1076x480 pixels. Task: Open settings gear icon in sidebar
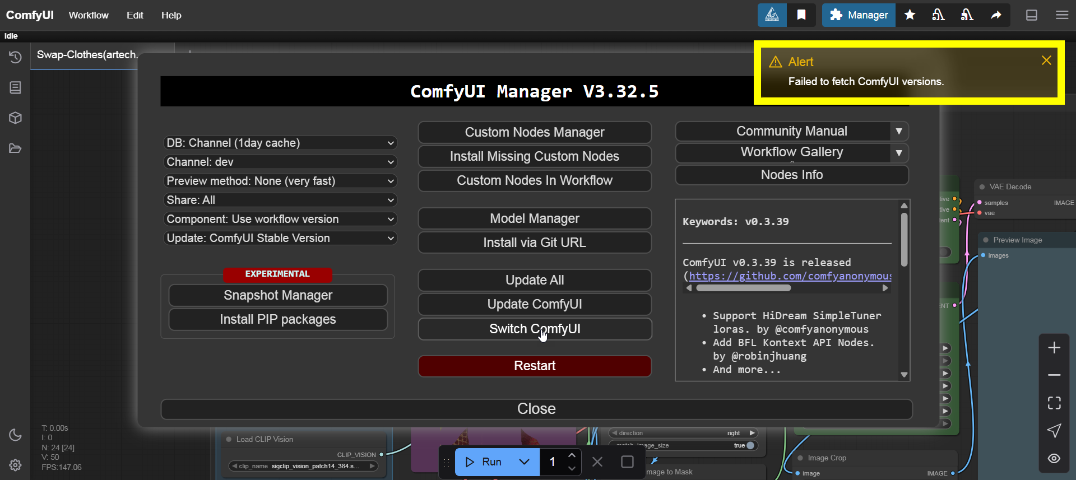tap(15, 465)
